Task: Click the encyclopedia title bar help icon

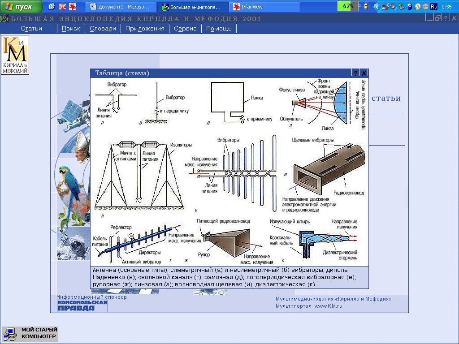Action: click(446, 18)
